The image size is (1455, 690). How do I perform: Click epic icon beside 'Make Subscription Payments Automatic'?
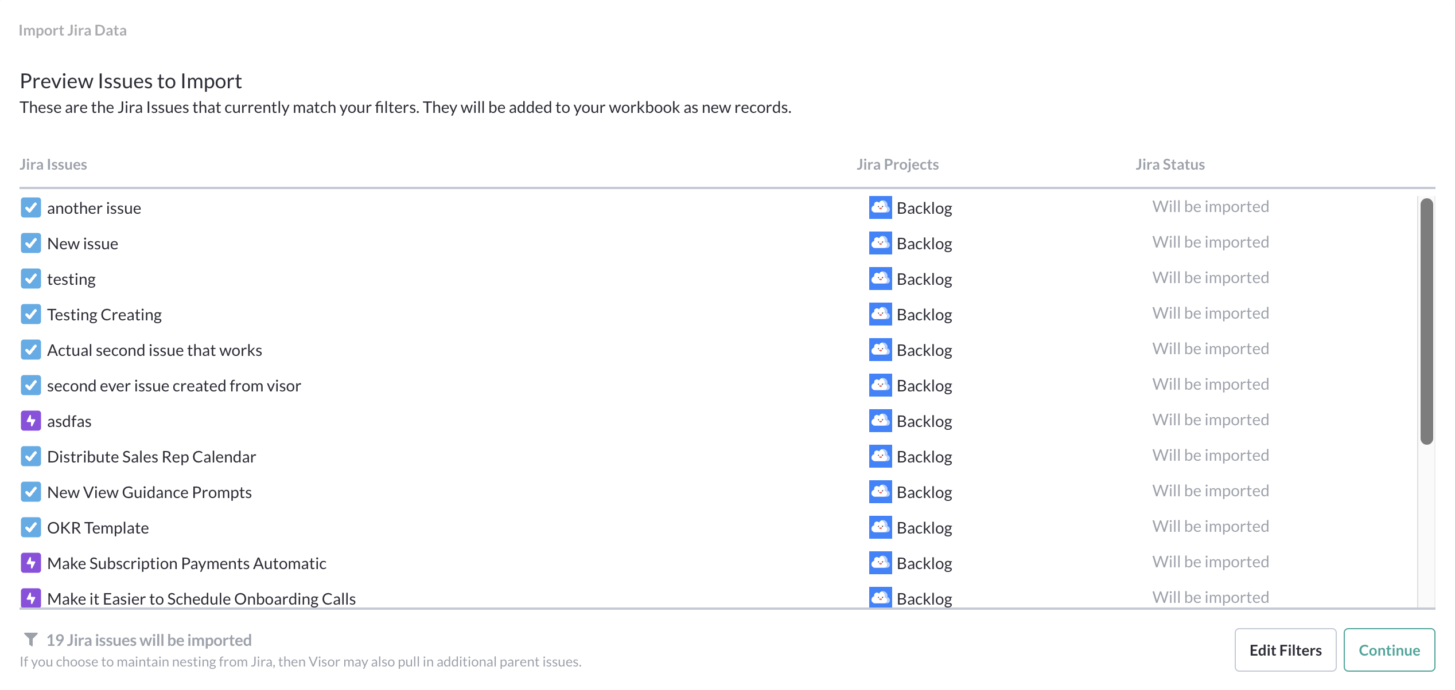coord(31,563)
